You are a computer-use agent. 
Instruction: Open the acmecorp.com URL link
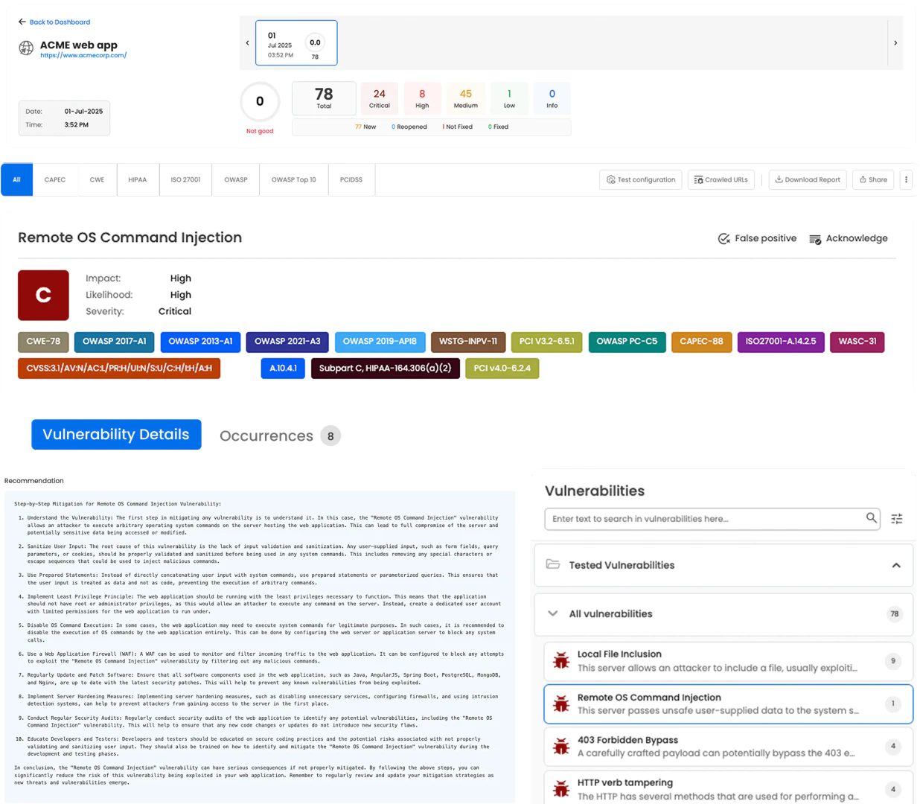point(83,56)
